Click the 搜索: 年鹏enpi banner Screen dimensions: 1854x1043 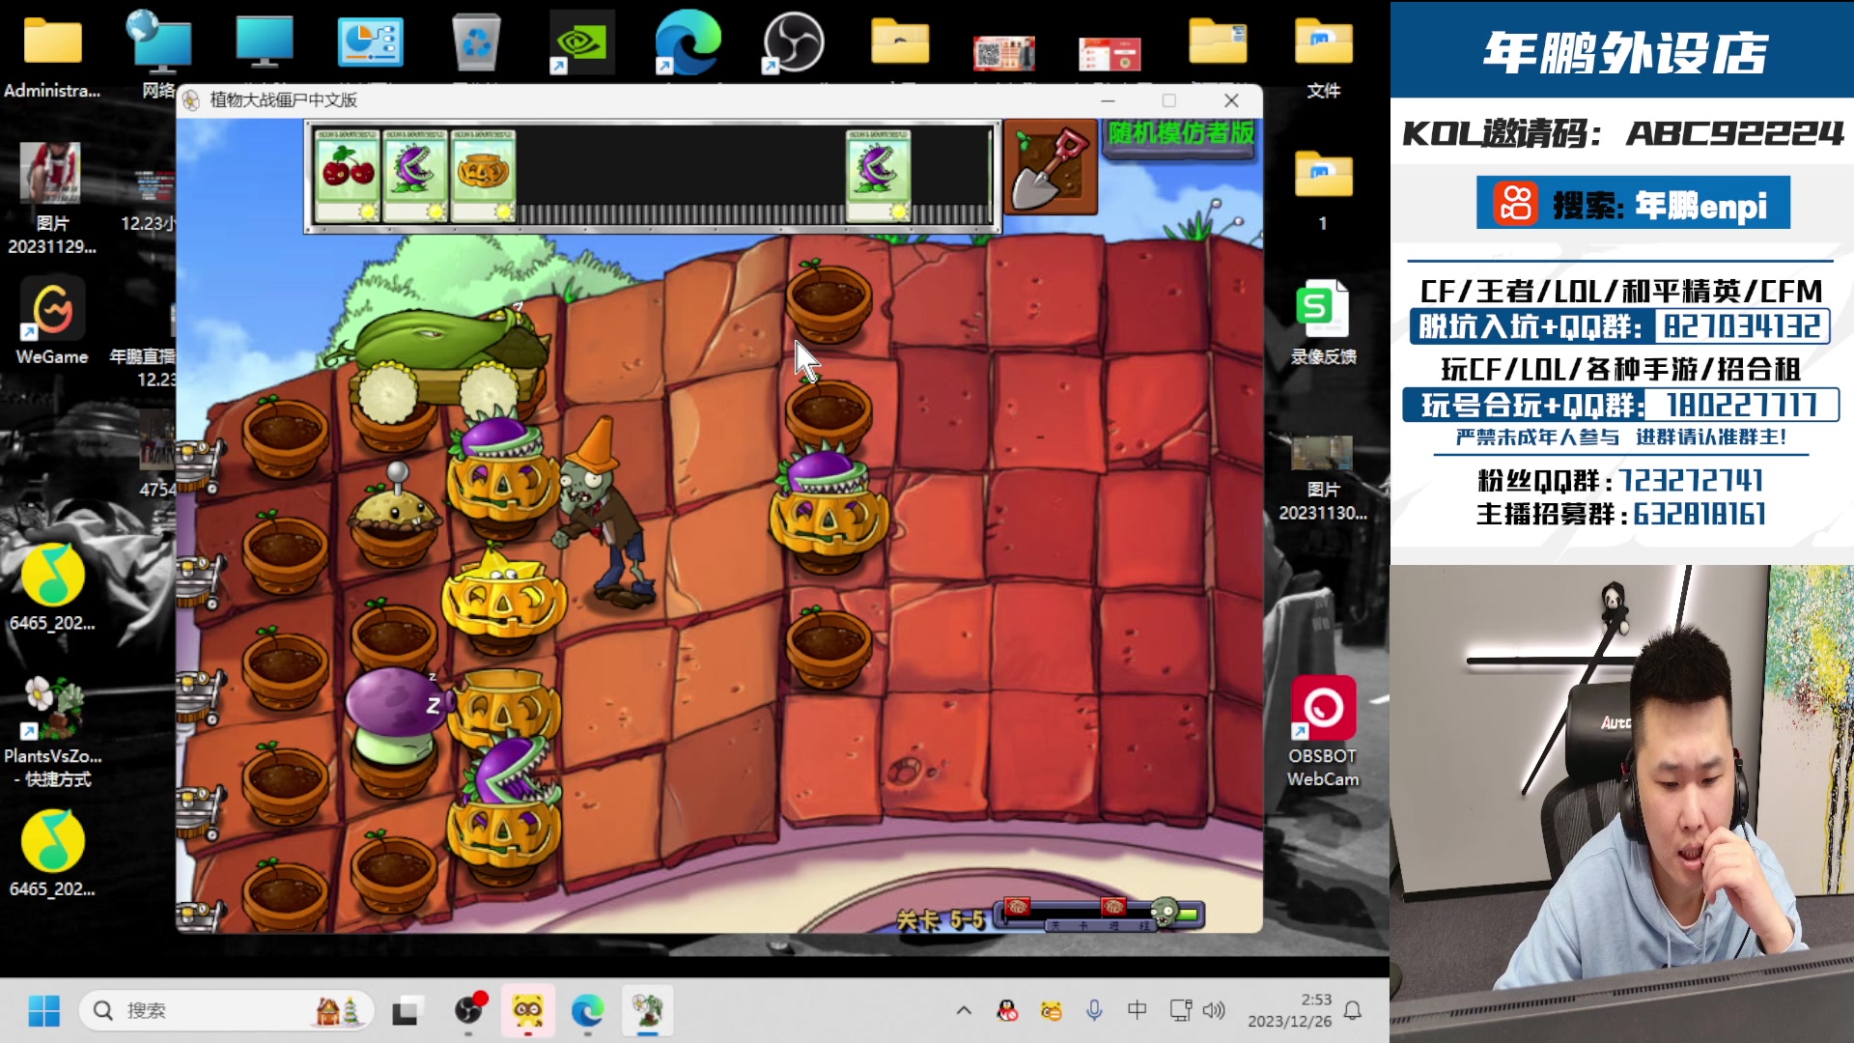1633,203
